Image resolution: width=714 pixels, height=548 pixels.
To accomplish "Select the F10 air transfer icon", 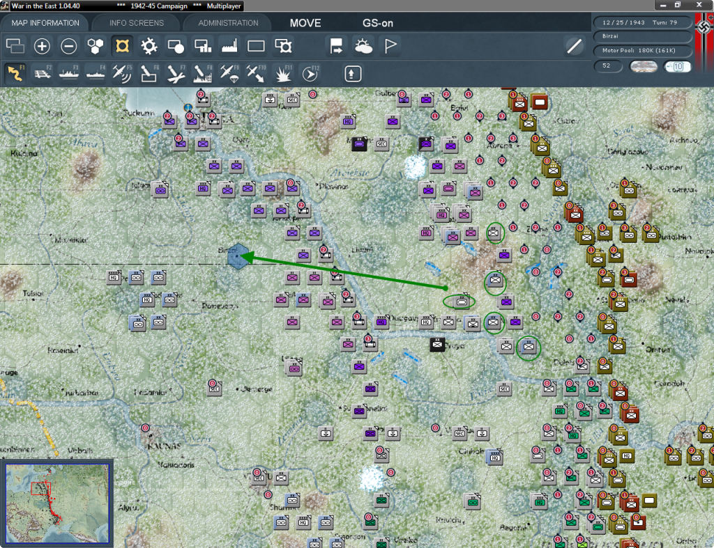I will (256, 74).
